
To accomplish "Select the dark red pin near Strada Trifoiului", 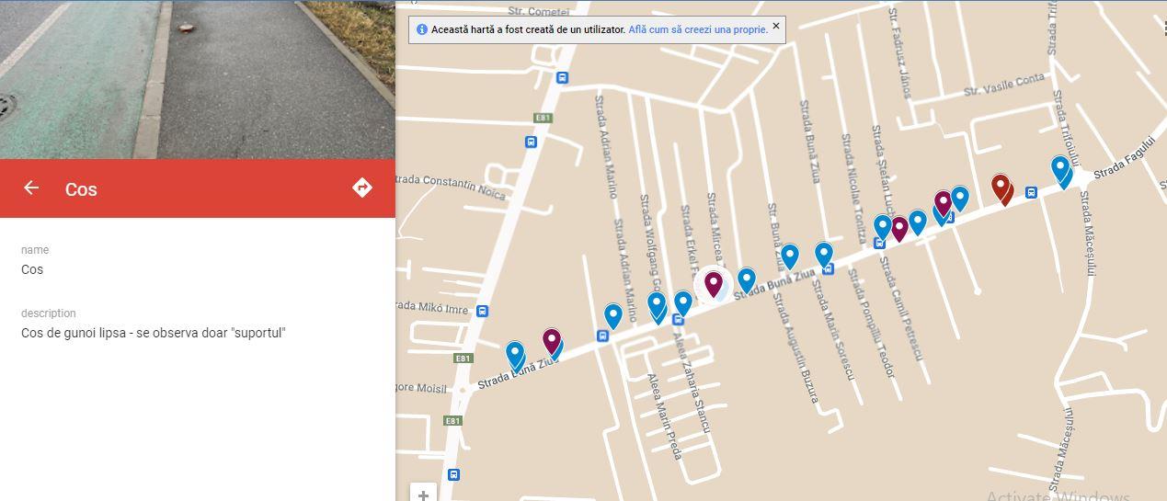I will tap(1001, 188).
